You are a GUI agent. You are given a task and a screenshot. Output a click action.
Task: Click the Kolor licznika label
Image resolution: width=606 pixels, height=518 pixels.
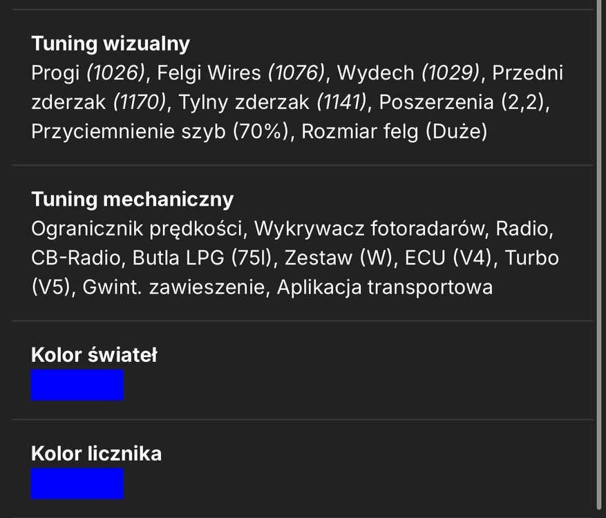(97, 454)
